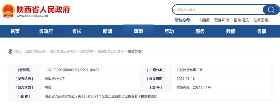Screen dimensions: 280x104
Task: Open the 新闻 navigation menu
Action: [x=107, y=32]
